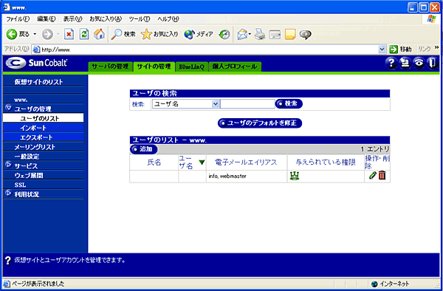Open the 編集(E) menu
This screenshot has height=291, width=443.
tap(47, 19)
